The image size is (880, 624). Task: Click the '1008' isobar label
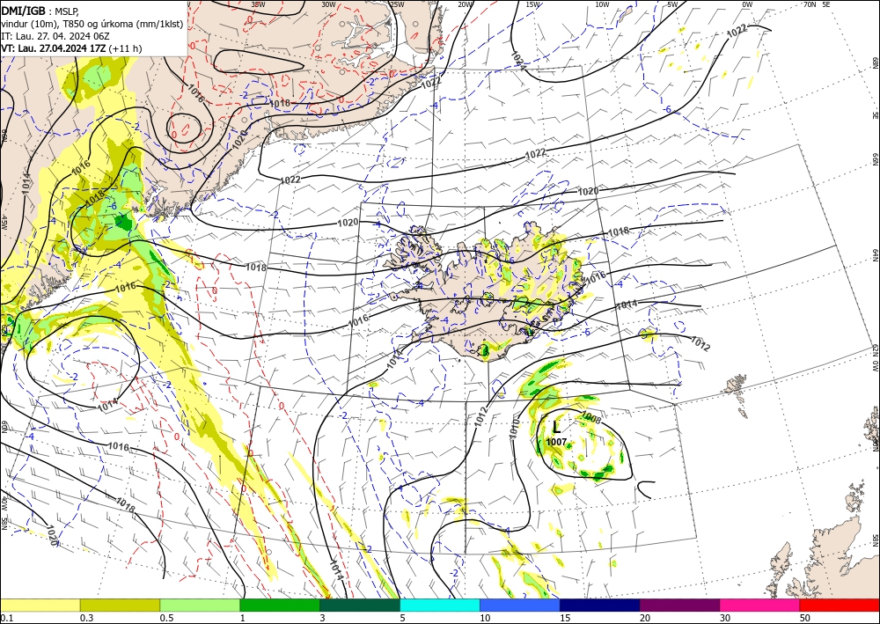click(591, 417)
